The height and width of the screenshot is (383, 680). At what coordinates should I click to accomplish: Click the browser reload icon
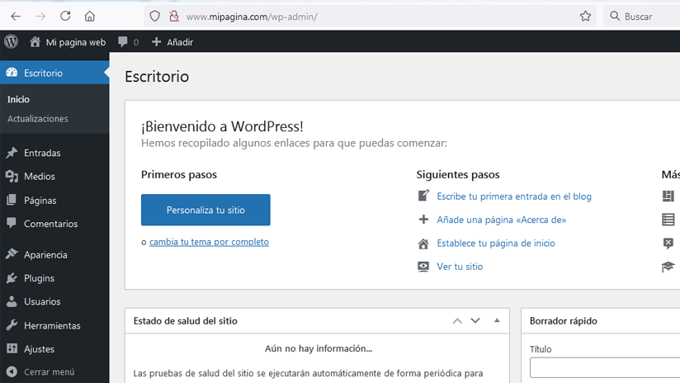click(x=65, y=17)
